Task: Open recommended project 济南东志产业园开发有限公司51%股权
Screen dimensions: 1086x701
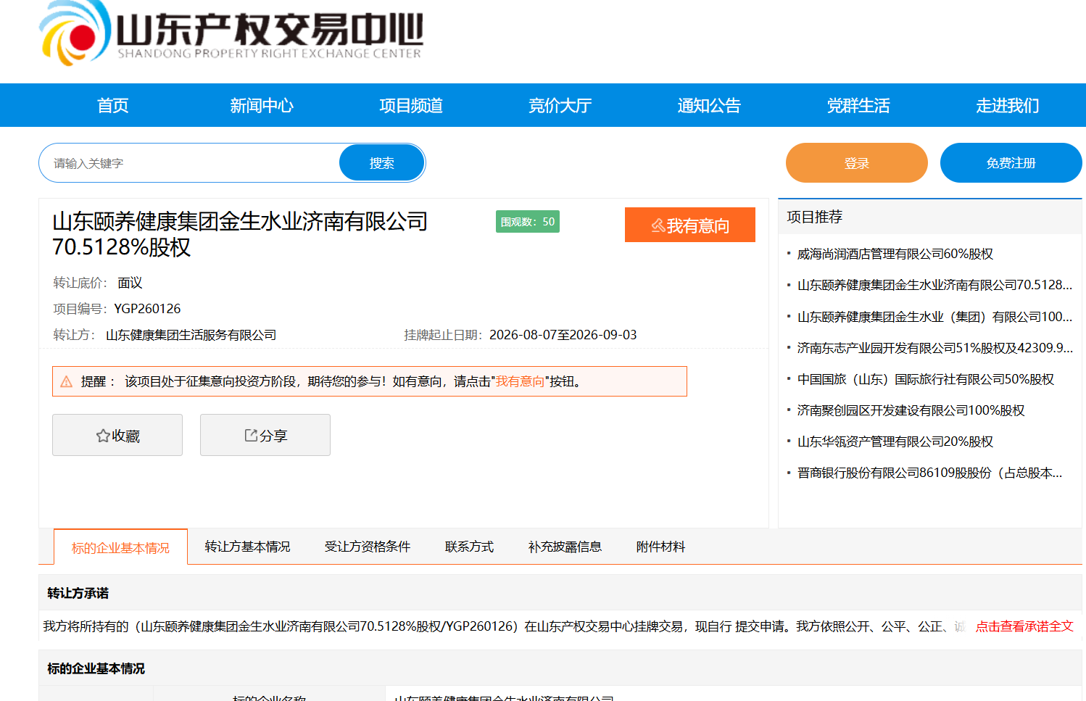Action: 934,347
